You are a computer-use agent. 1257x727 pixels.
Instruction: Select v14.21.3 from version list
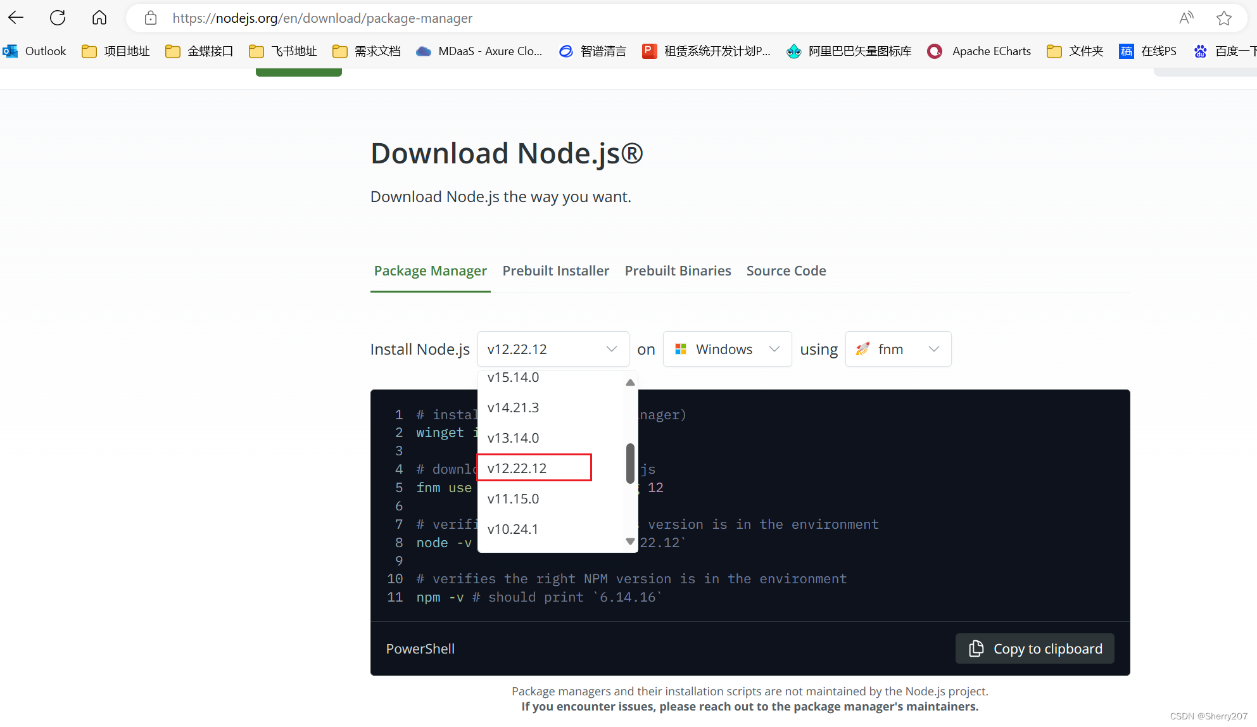click(514, 407)
